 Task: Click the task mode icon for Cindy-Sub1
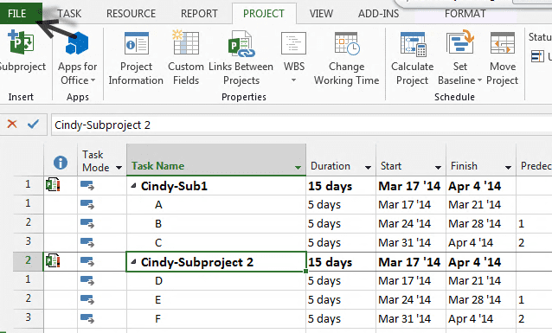click(x=87, y=185)
